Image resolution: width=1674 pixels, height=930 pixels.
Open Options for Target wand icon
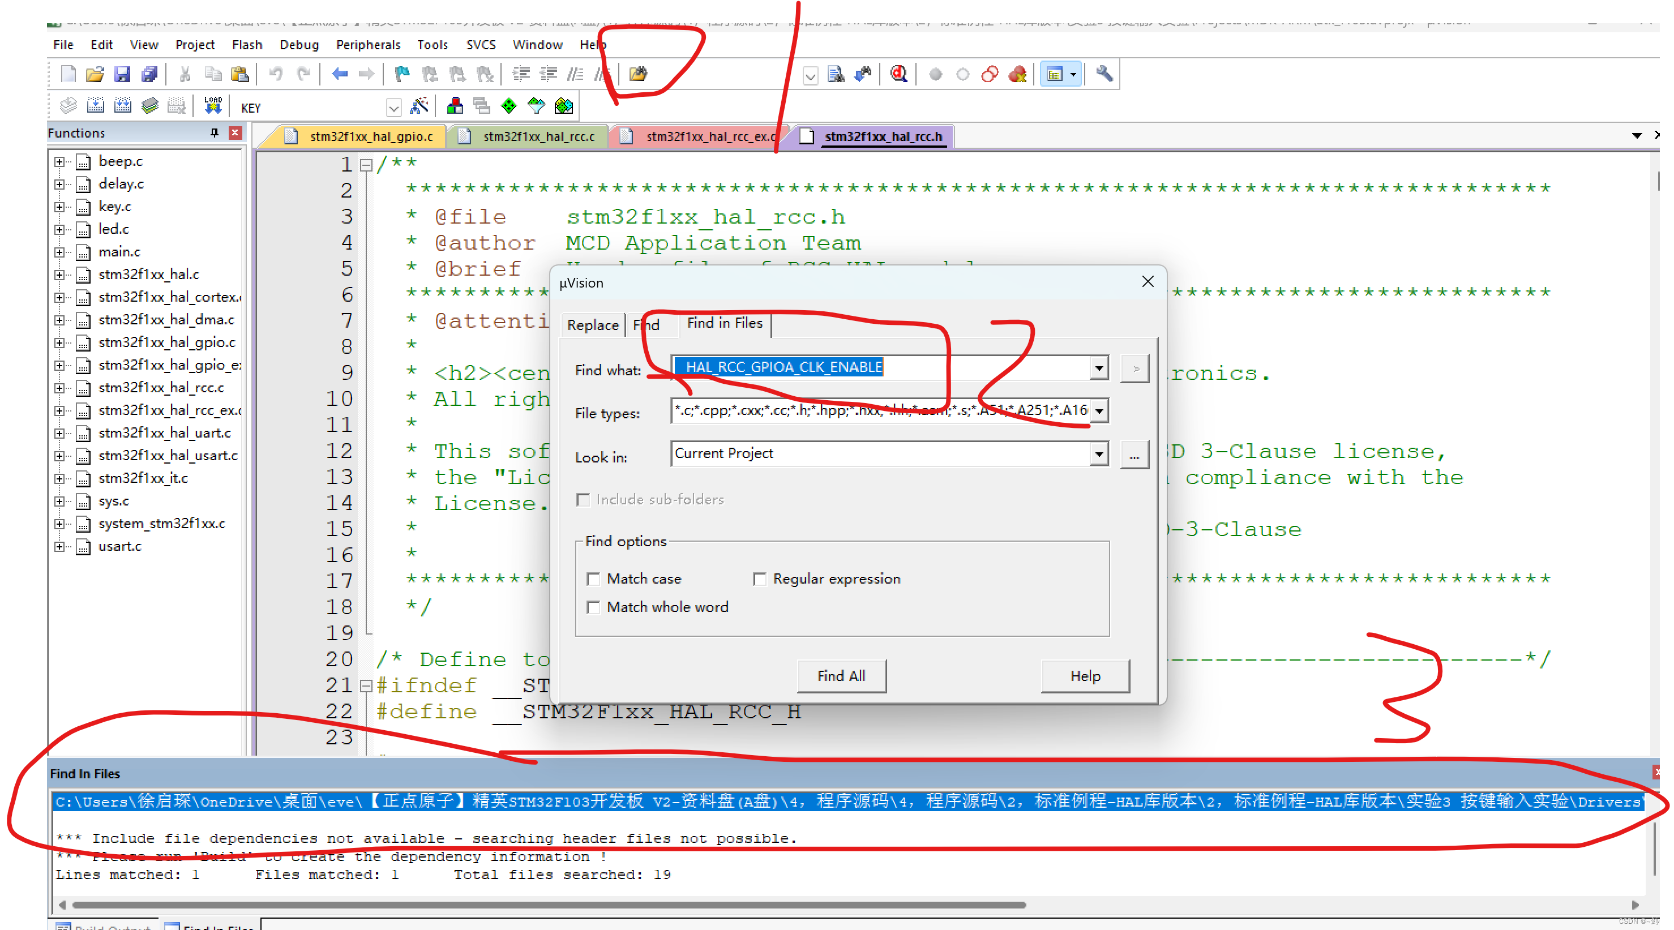[419, 106]
